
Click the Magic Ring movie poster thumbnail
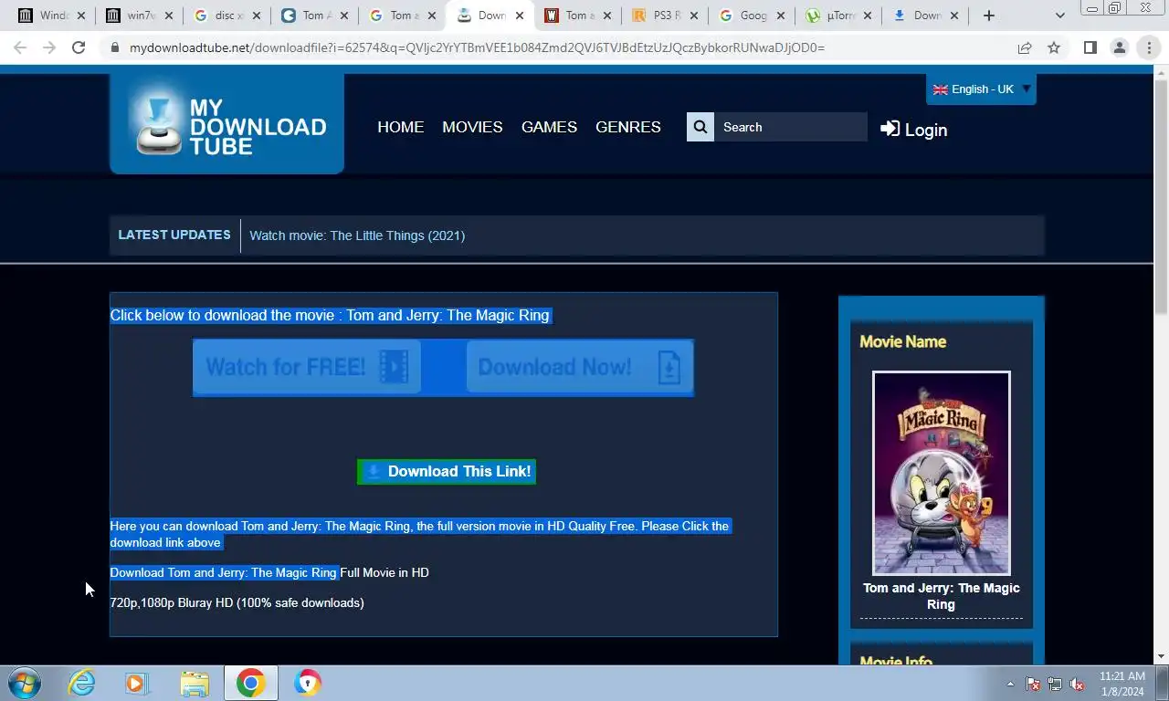(x=941, y=473)
